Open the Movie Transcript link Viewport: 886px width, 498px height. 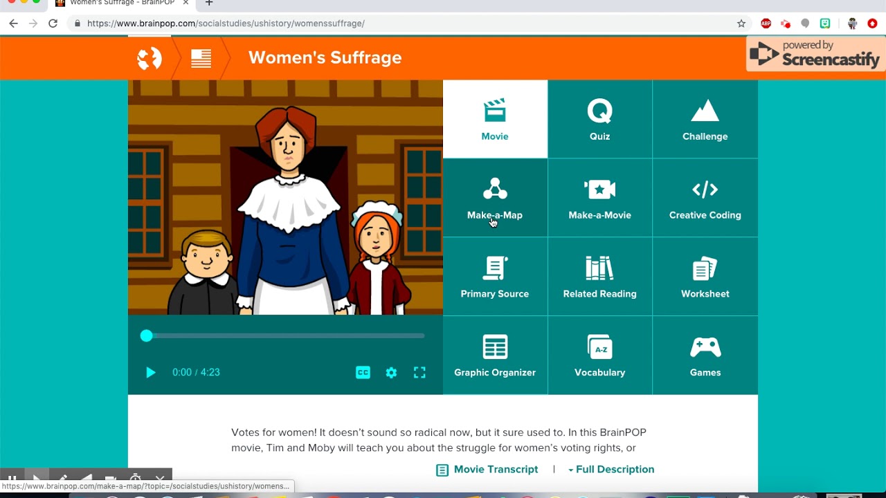point(487,470)
